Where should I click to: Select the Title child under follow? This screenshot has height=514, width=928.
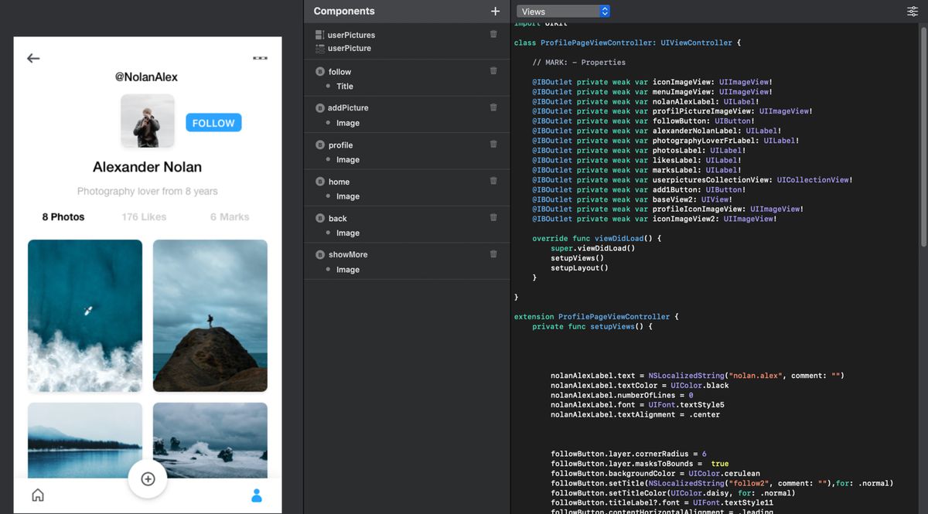click(345, 87)
